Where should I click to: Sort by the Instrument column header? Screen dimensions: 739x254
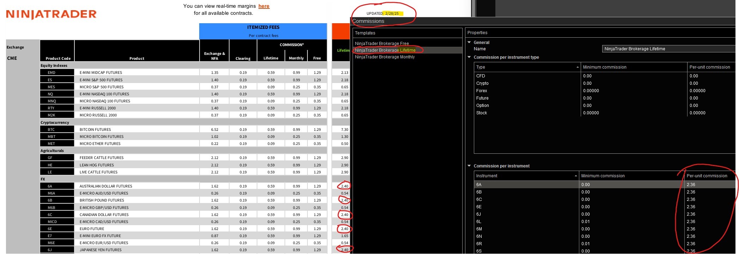coord(526,176)
